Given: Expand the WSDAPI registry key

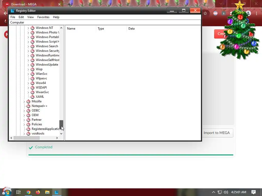Looking at the screenshot, I should coord(28,88).
